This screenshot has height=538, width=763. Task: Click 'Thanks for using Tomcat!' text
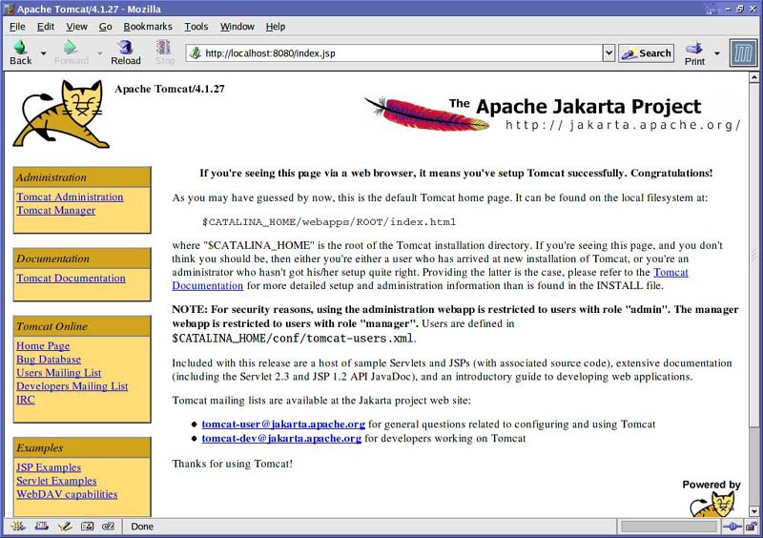point(233,464)
